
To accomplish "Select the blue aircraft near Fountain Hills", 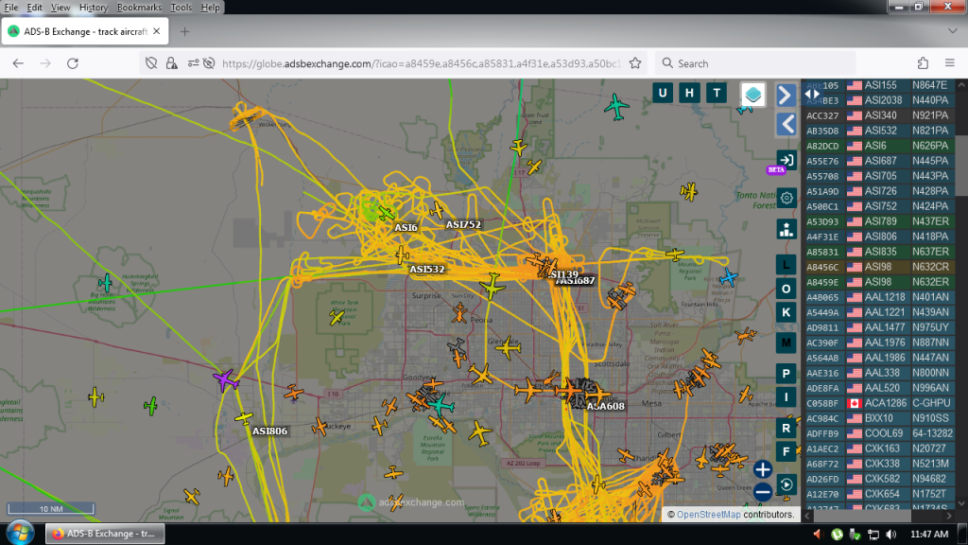I will tap(729, 277).
